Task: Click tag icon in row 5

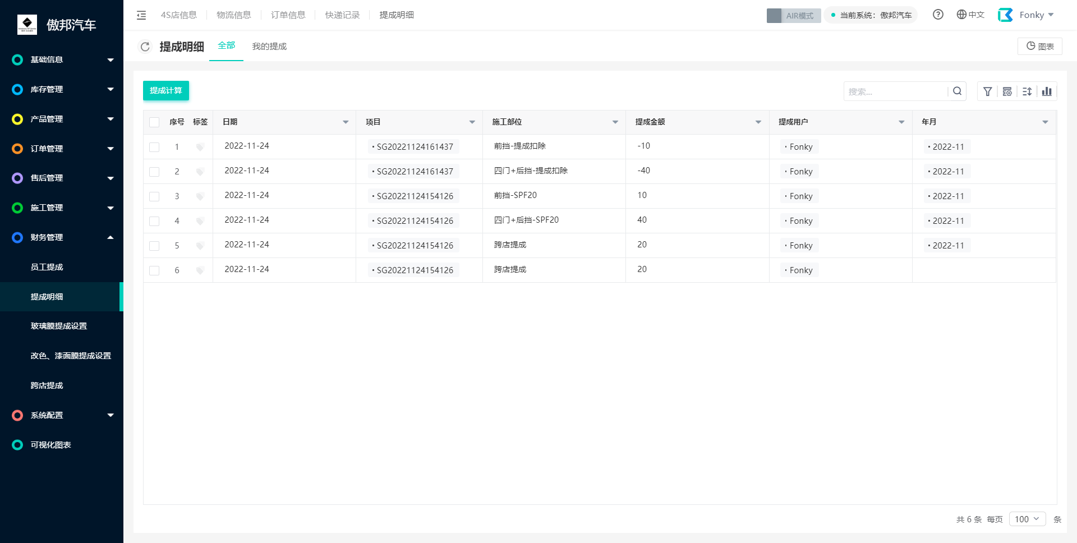Action: (x=200, y=246)
